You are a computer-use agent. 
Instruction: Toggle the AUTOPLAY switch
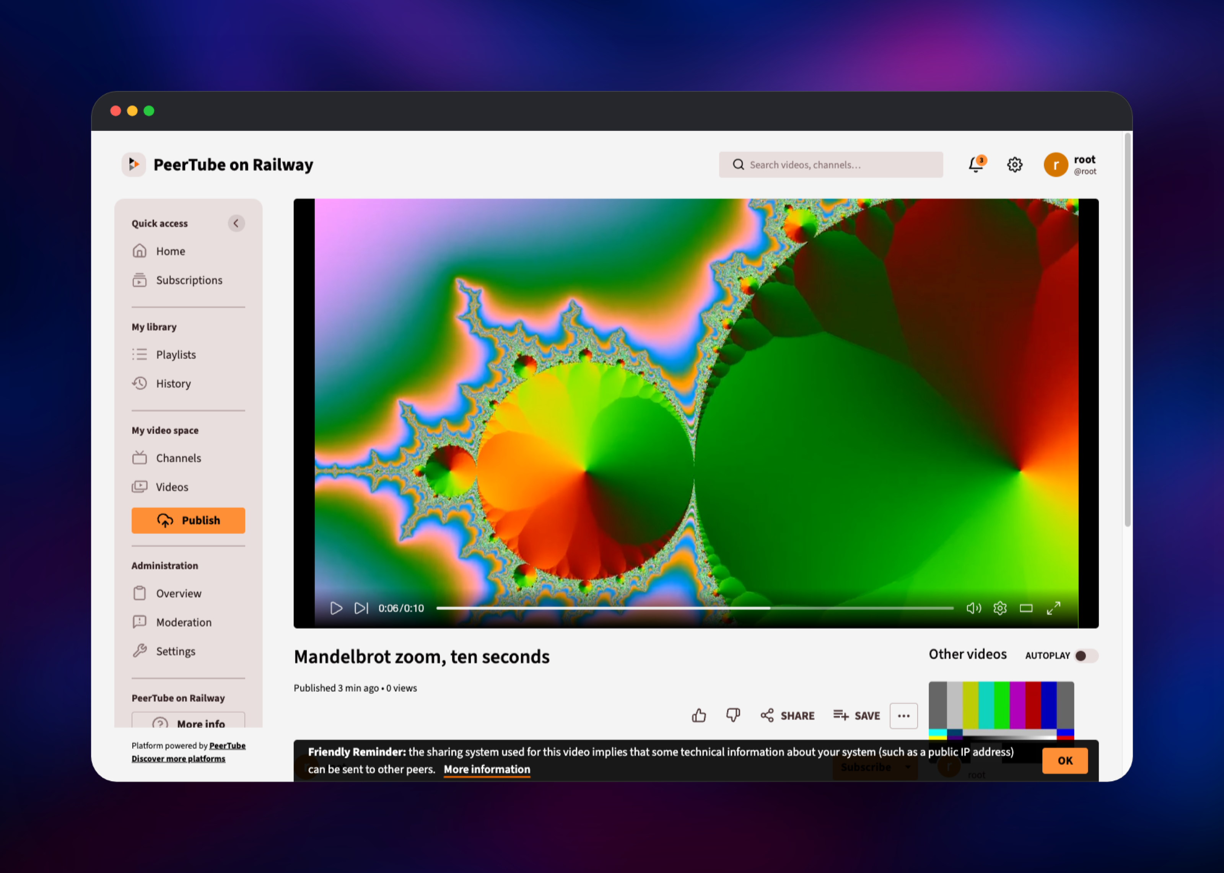pos(1086,655)
